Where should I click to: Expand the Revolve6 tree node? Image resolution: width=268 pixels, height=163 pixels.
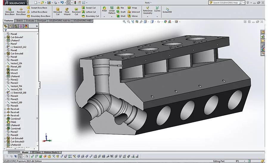point(5,112)
